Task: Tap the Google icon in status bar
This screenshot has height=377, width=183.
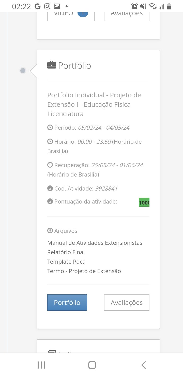Action: tap(38, 6)
